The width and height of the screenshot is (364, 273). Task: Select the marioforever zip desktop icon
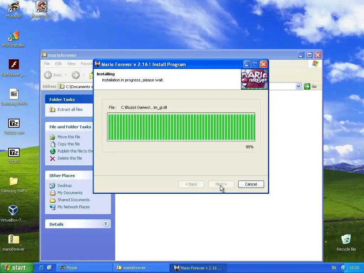tap(14, 243)
